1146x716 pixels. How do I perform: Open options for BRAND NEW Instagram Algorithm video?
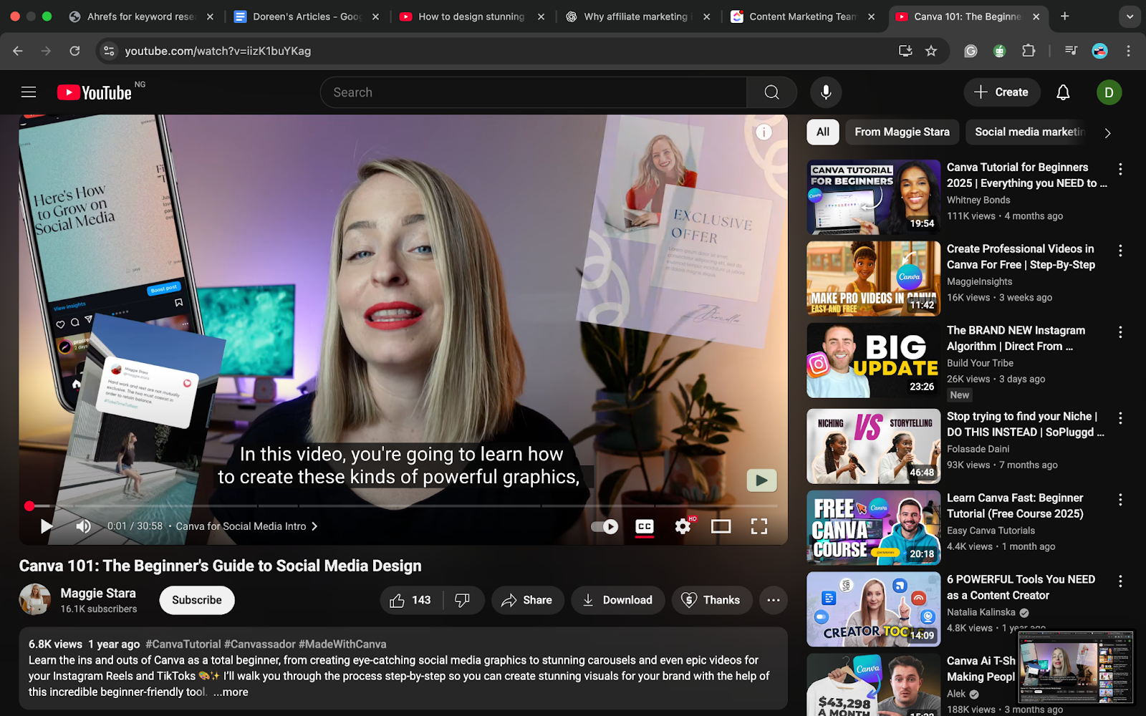click(x=1120, y=332)
